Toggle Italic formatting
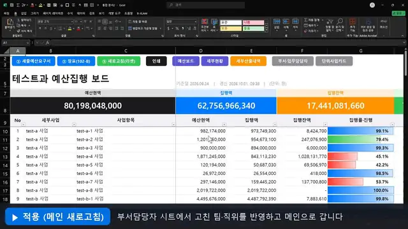 (45, 28)
